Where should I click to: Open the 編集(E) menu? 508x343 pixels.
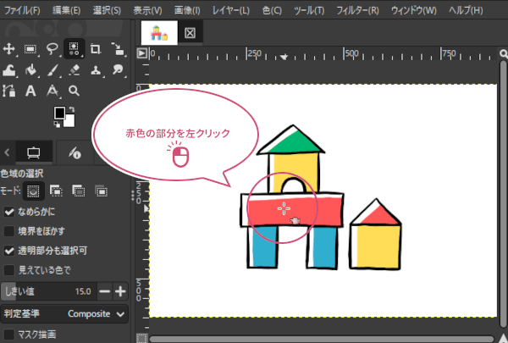[x=66, y=10]
